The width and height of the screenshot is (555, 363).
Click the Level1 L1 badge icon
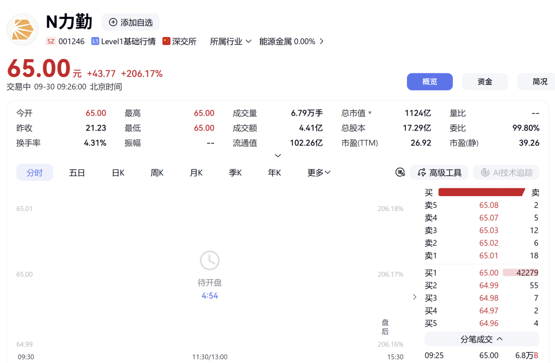95,42
